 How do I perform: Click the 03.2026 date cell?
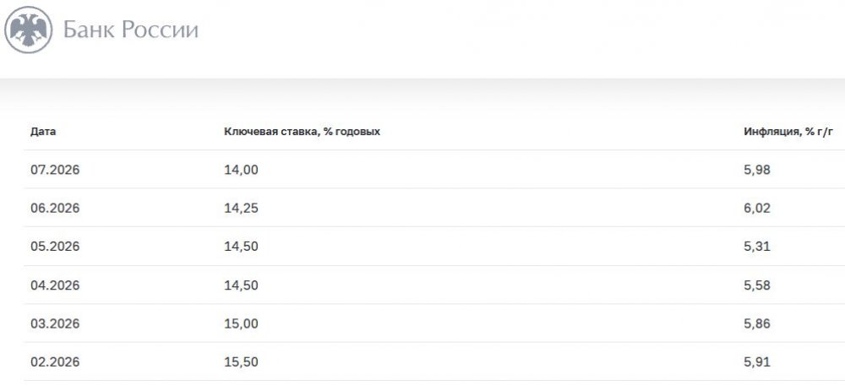[55, 323]
